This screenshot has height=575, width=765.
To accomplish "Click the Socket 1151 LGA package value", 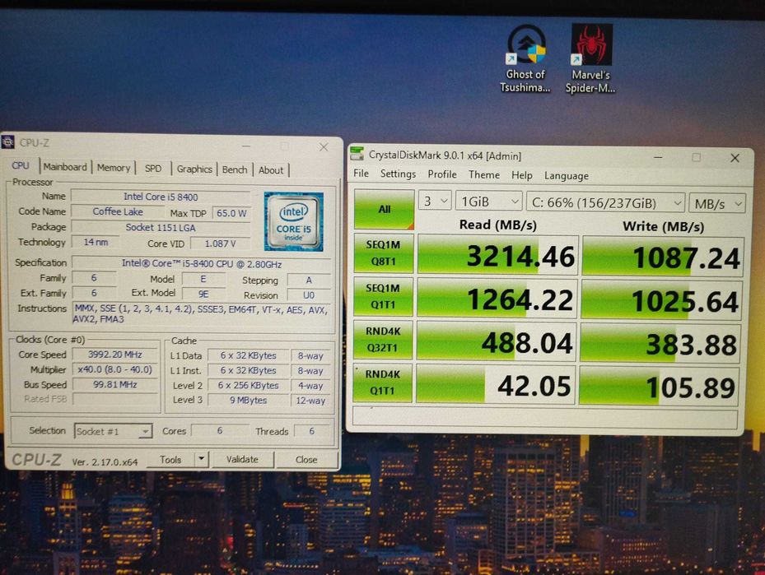I will 161,227.
